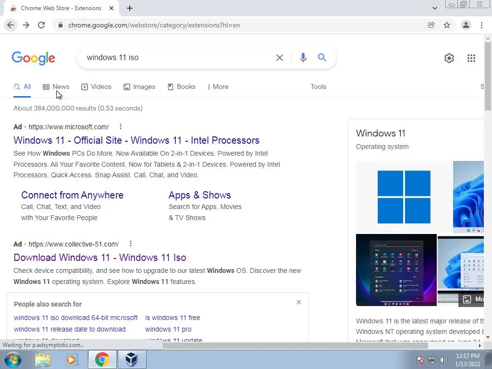Open the dark Start menu screenshot thumbnail
This screenshot has width=492, height=369.
tap(396, 270)
